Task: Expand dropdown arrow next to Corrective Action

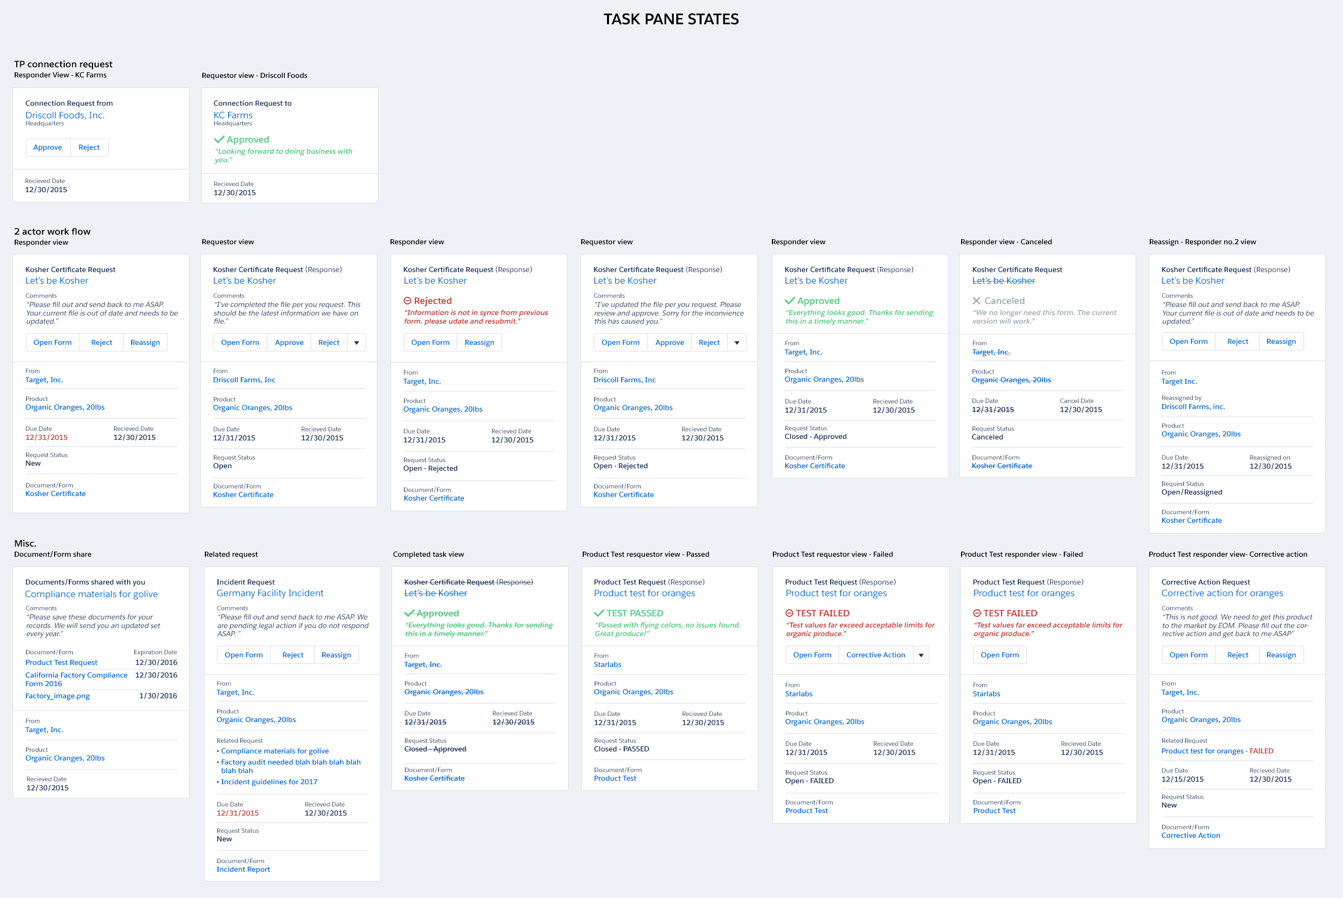Action: [x=921, y=655]
